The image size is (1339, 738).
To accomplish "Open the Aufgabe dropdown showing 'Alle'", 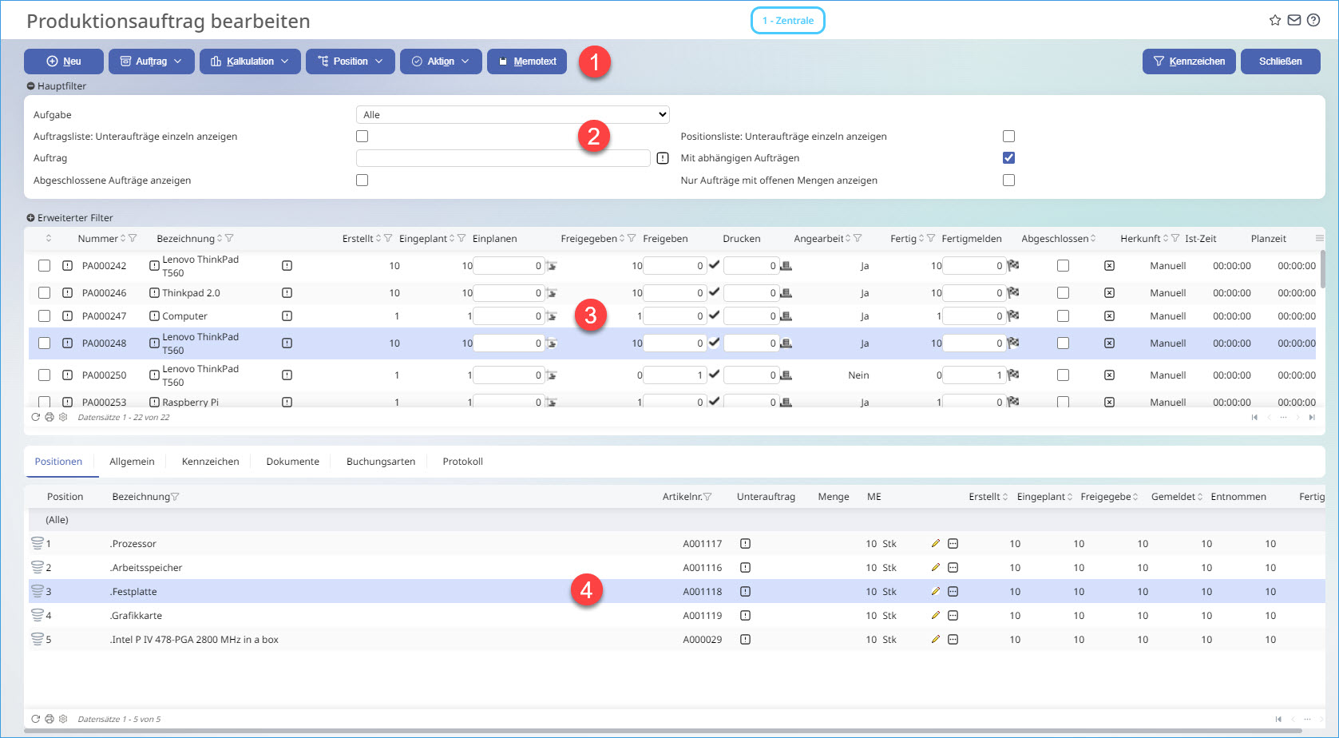I will click(x=512, y=115).
